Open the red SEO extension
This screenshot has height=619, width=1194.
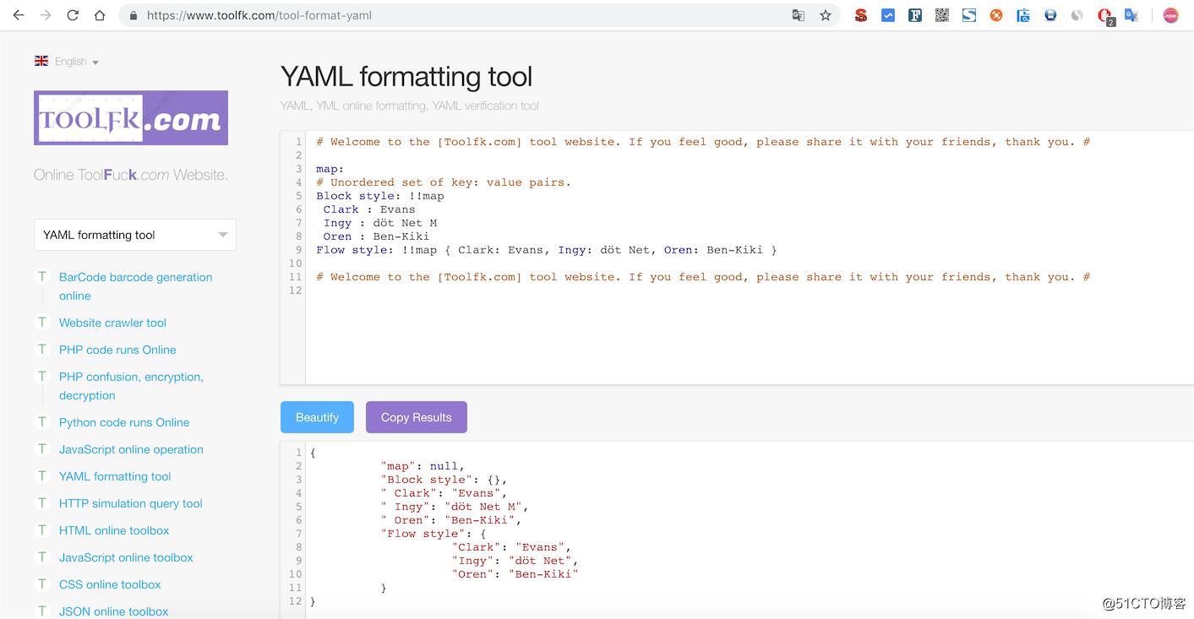(861, 15)
